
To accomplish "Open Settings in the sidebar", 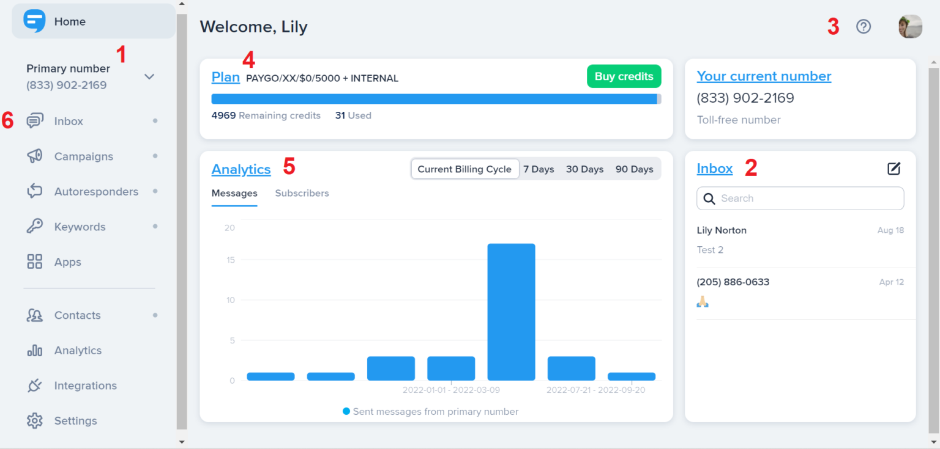I will tap(75, 421).
